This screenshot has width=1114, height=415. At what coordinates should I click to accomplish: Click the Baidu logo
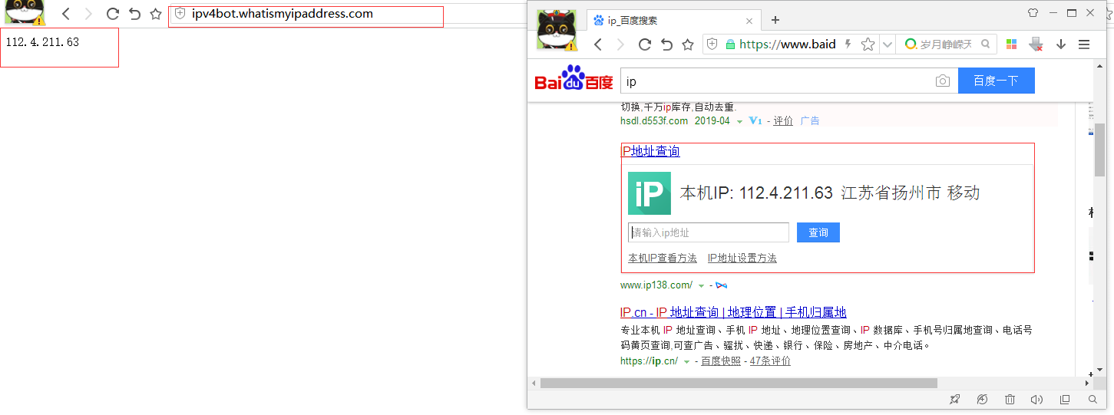pos(574,79)
